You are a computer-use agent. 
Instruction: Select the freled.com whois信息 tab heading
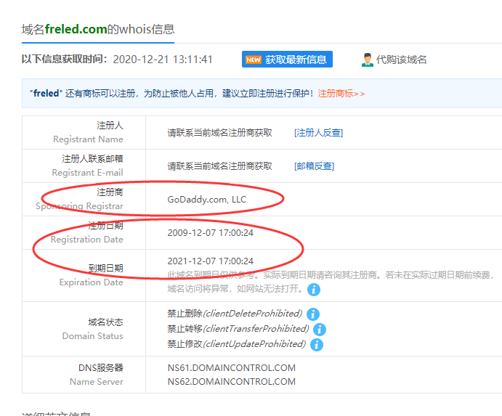pos(98,29)
